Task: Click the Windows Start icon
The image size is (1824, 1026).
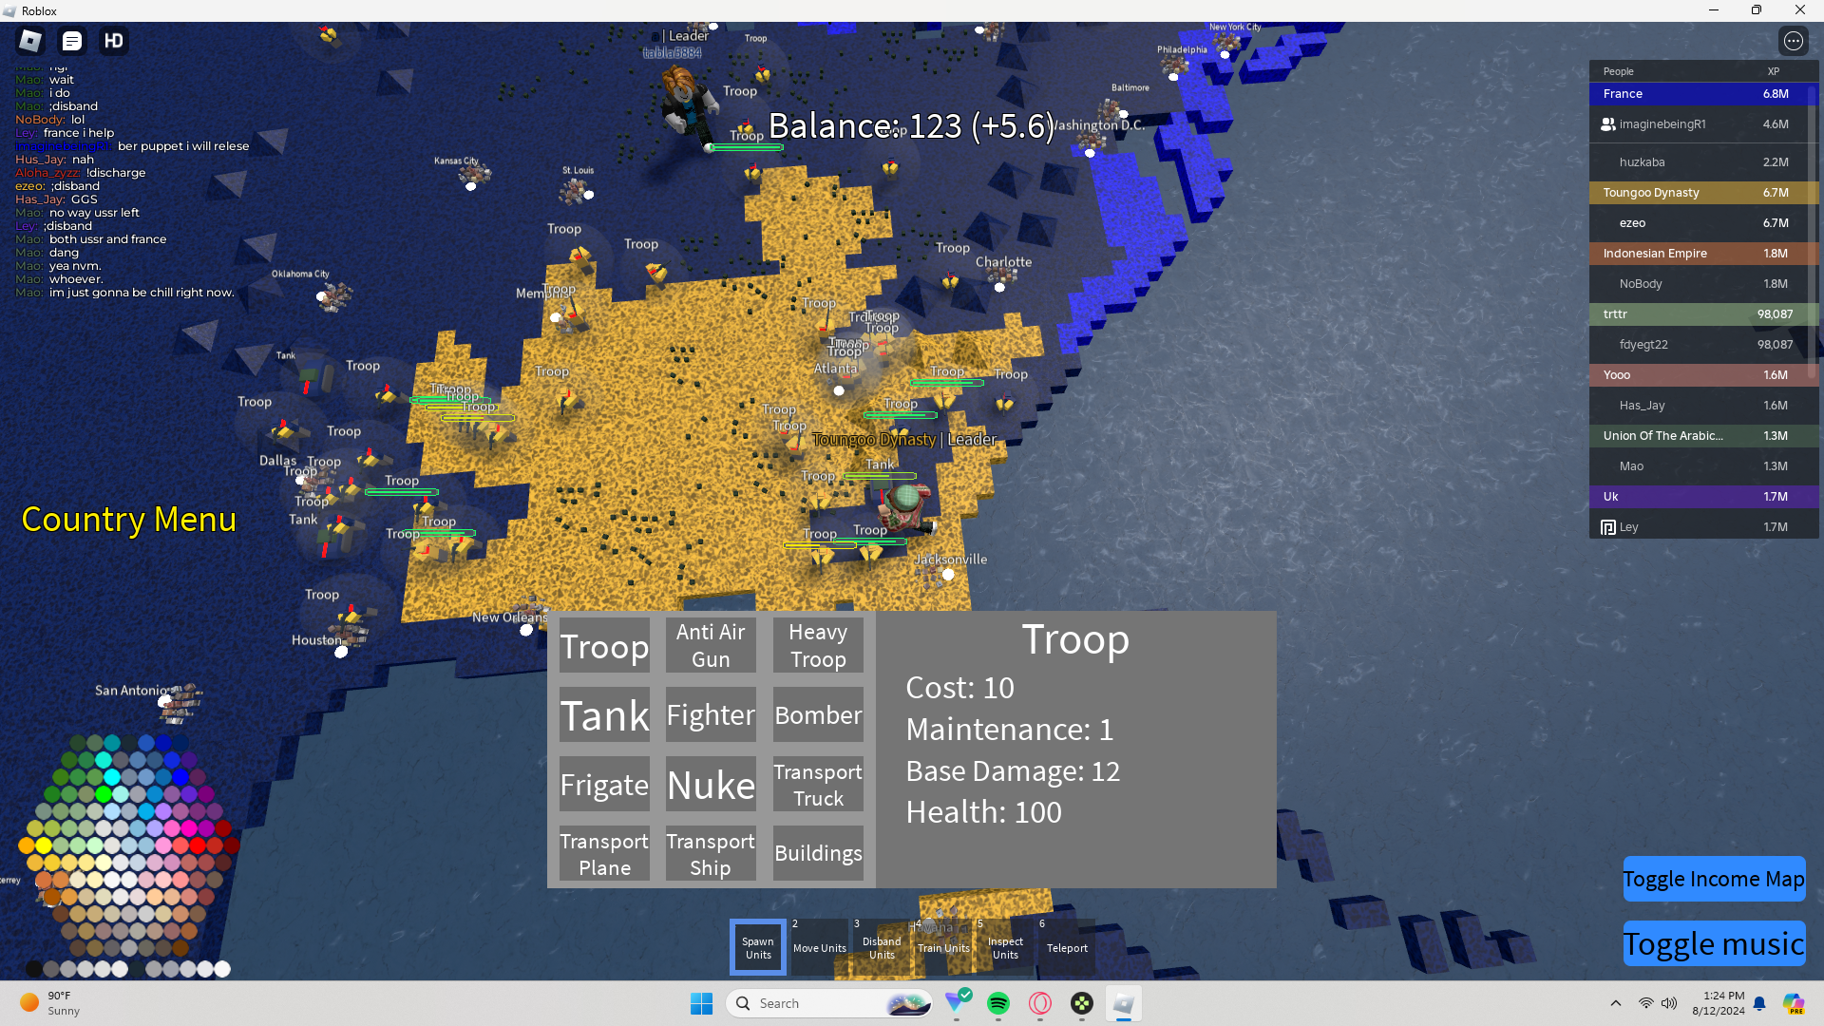Action: (701, 1003)
